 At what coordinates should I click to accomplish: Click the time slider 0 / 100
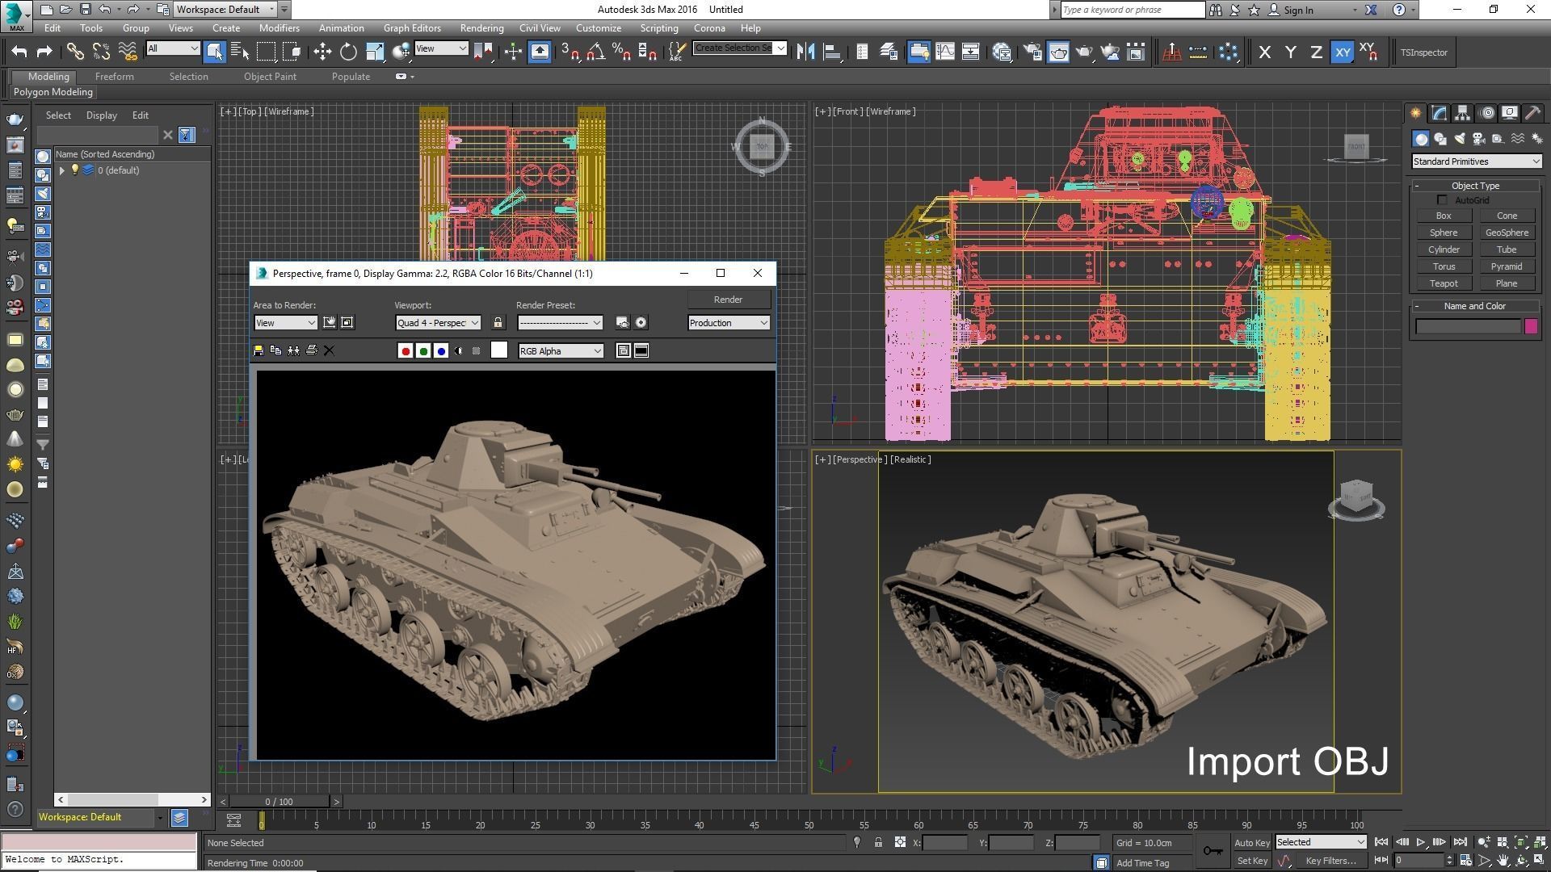click(x=279, y=802)
